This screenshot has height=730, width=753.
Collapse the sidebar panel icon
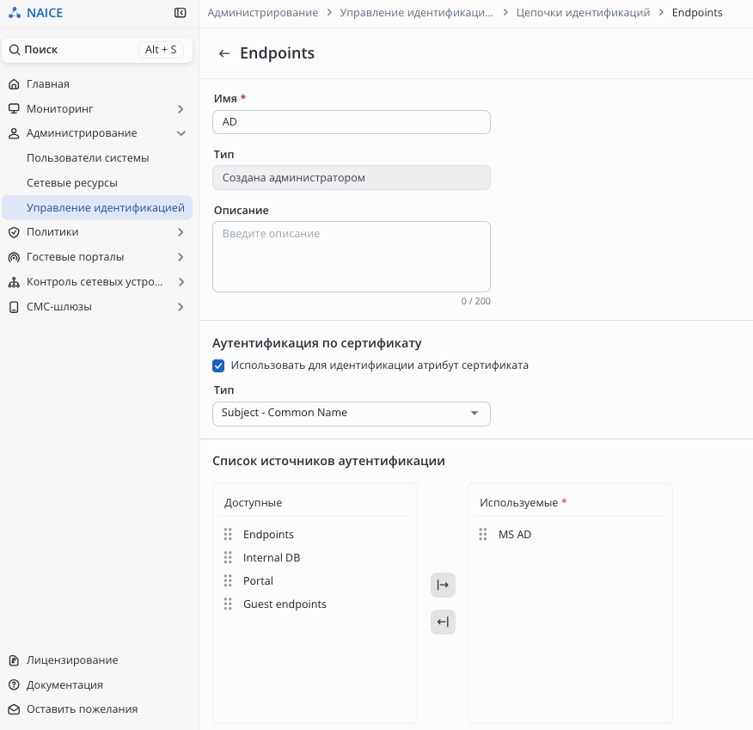[x=180, y=13]
